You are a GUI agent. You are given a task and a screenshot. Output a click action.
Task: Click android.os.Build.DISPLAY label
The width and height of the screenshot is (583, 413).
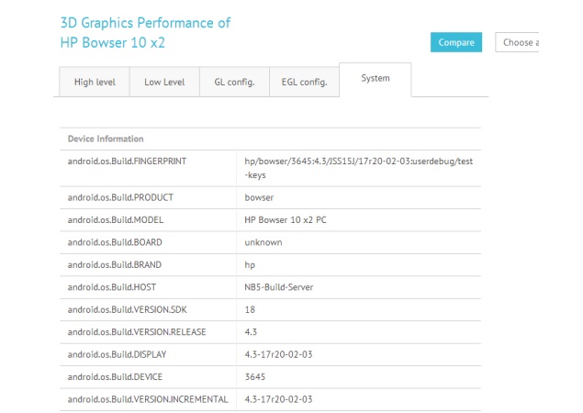pyautogui.click(x=117, y=354)
